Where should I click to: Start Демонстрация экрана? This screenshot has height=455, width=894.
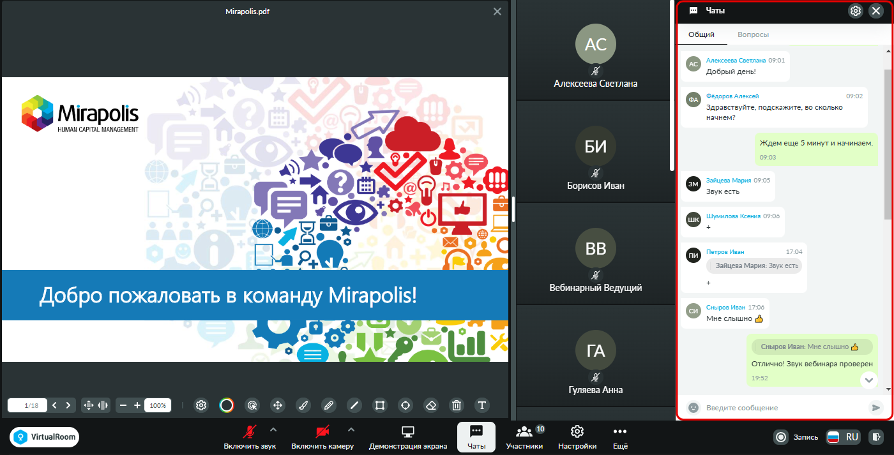(x=408, y=437)
